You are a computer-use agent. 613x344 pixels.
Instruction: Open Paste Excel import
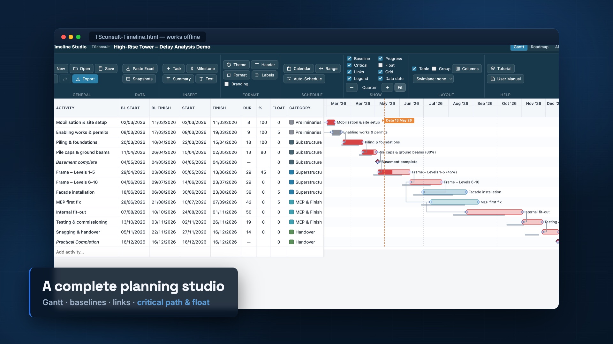tap(140, 68)
